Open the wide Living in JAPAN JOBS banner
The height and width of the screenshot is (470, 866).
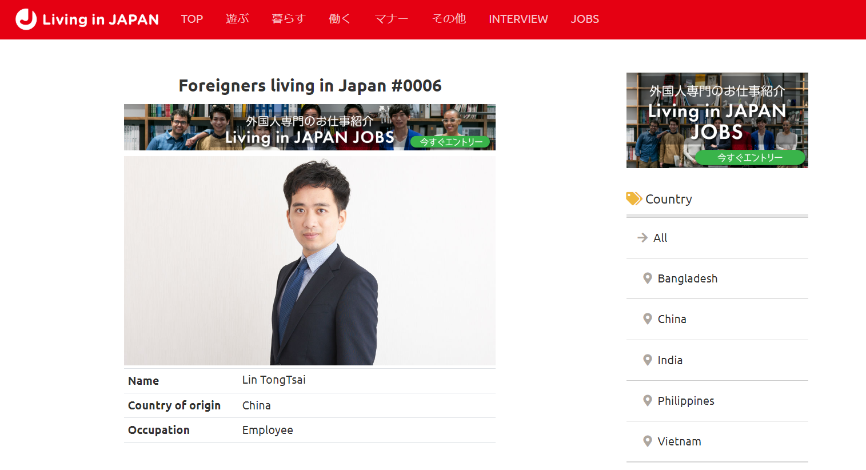tap(310, 127)
